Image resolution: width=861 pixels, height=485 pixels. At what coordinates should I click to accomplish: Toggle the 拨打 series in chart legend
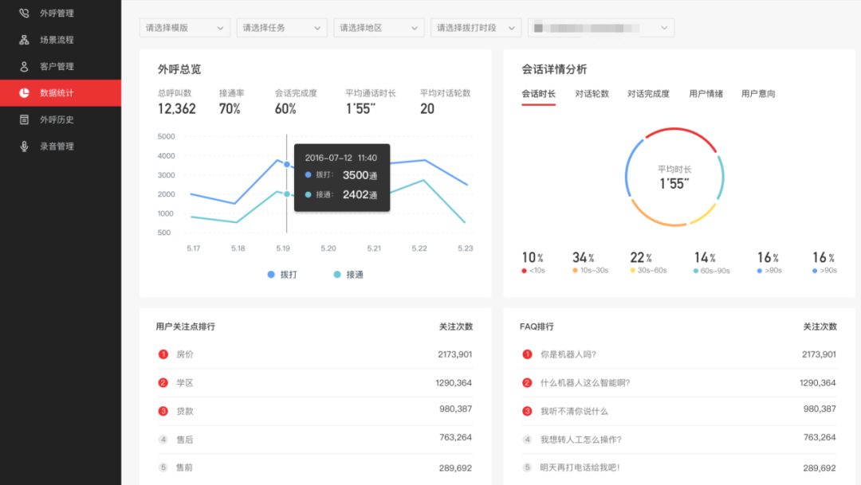[272, 275]
